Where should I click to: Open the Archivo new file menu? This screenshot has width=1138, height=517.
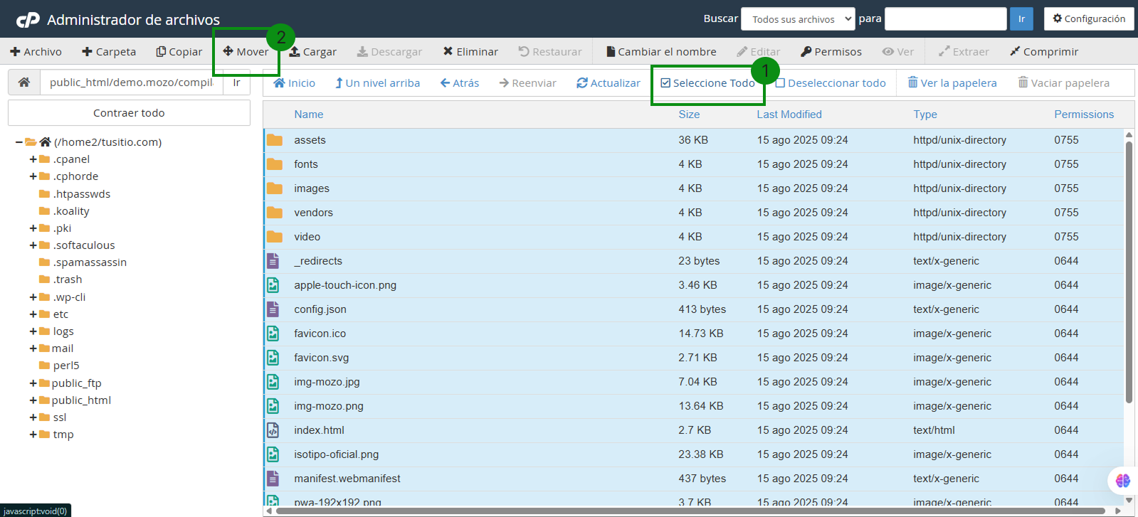click(x=36, y=52)
